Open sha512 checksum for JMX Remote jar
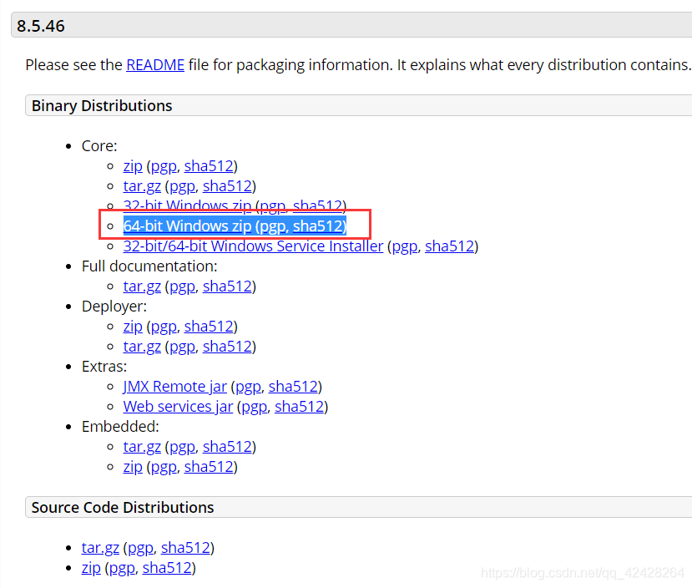The image size is (692, 588). [293, 387]
